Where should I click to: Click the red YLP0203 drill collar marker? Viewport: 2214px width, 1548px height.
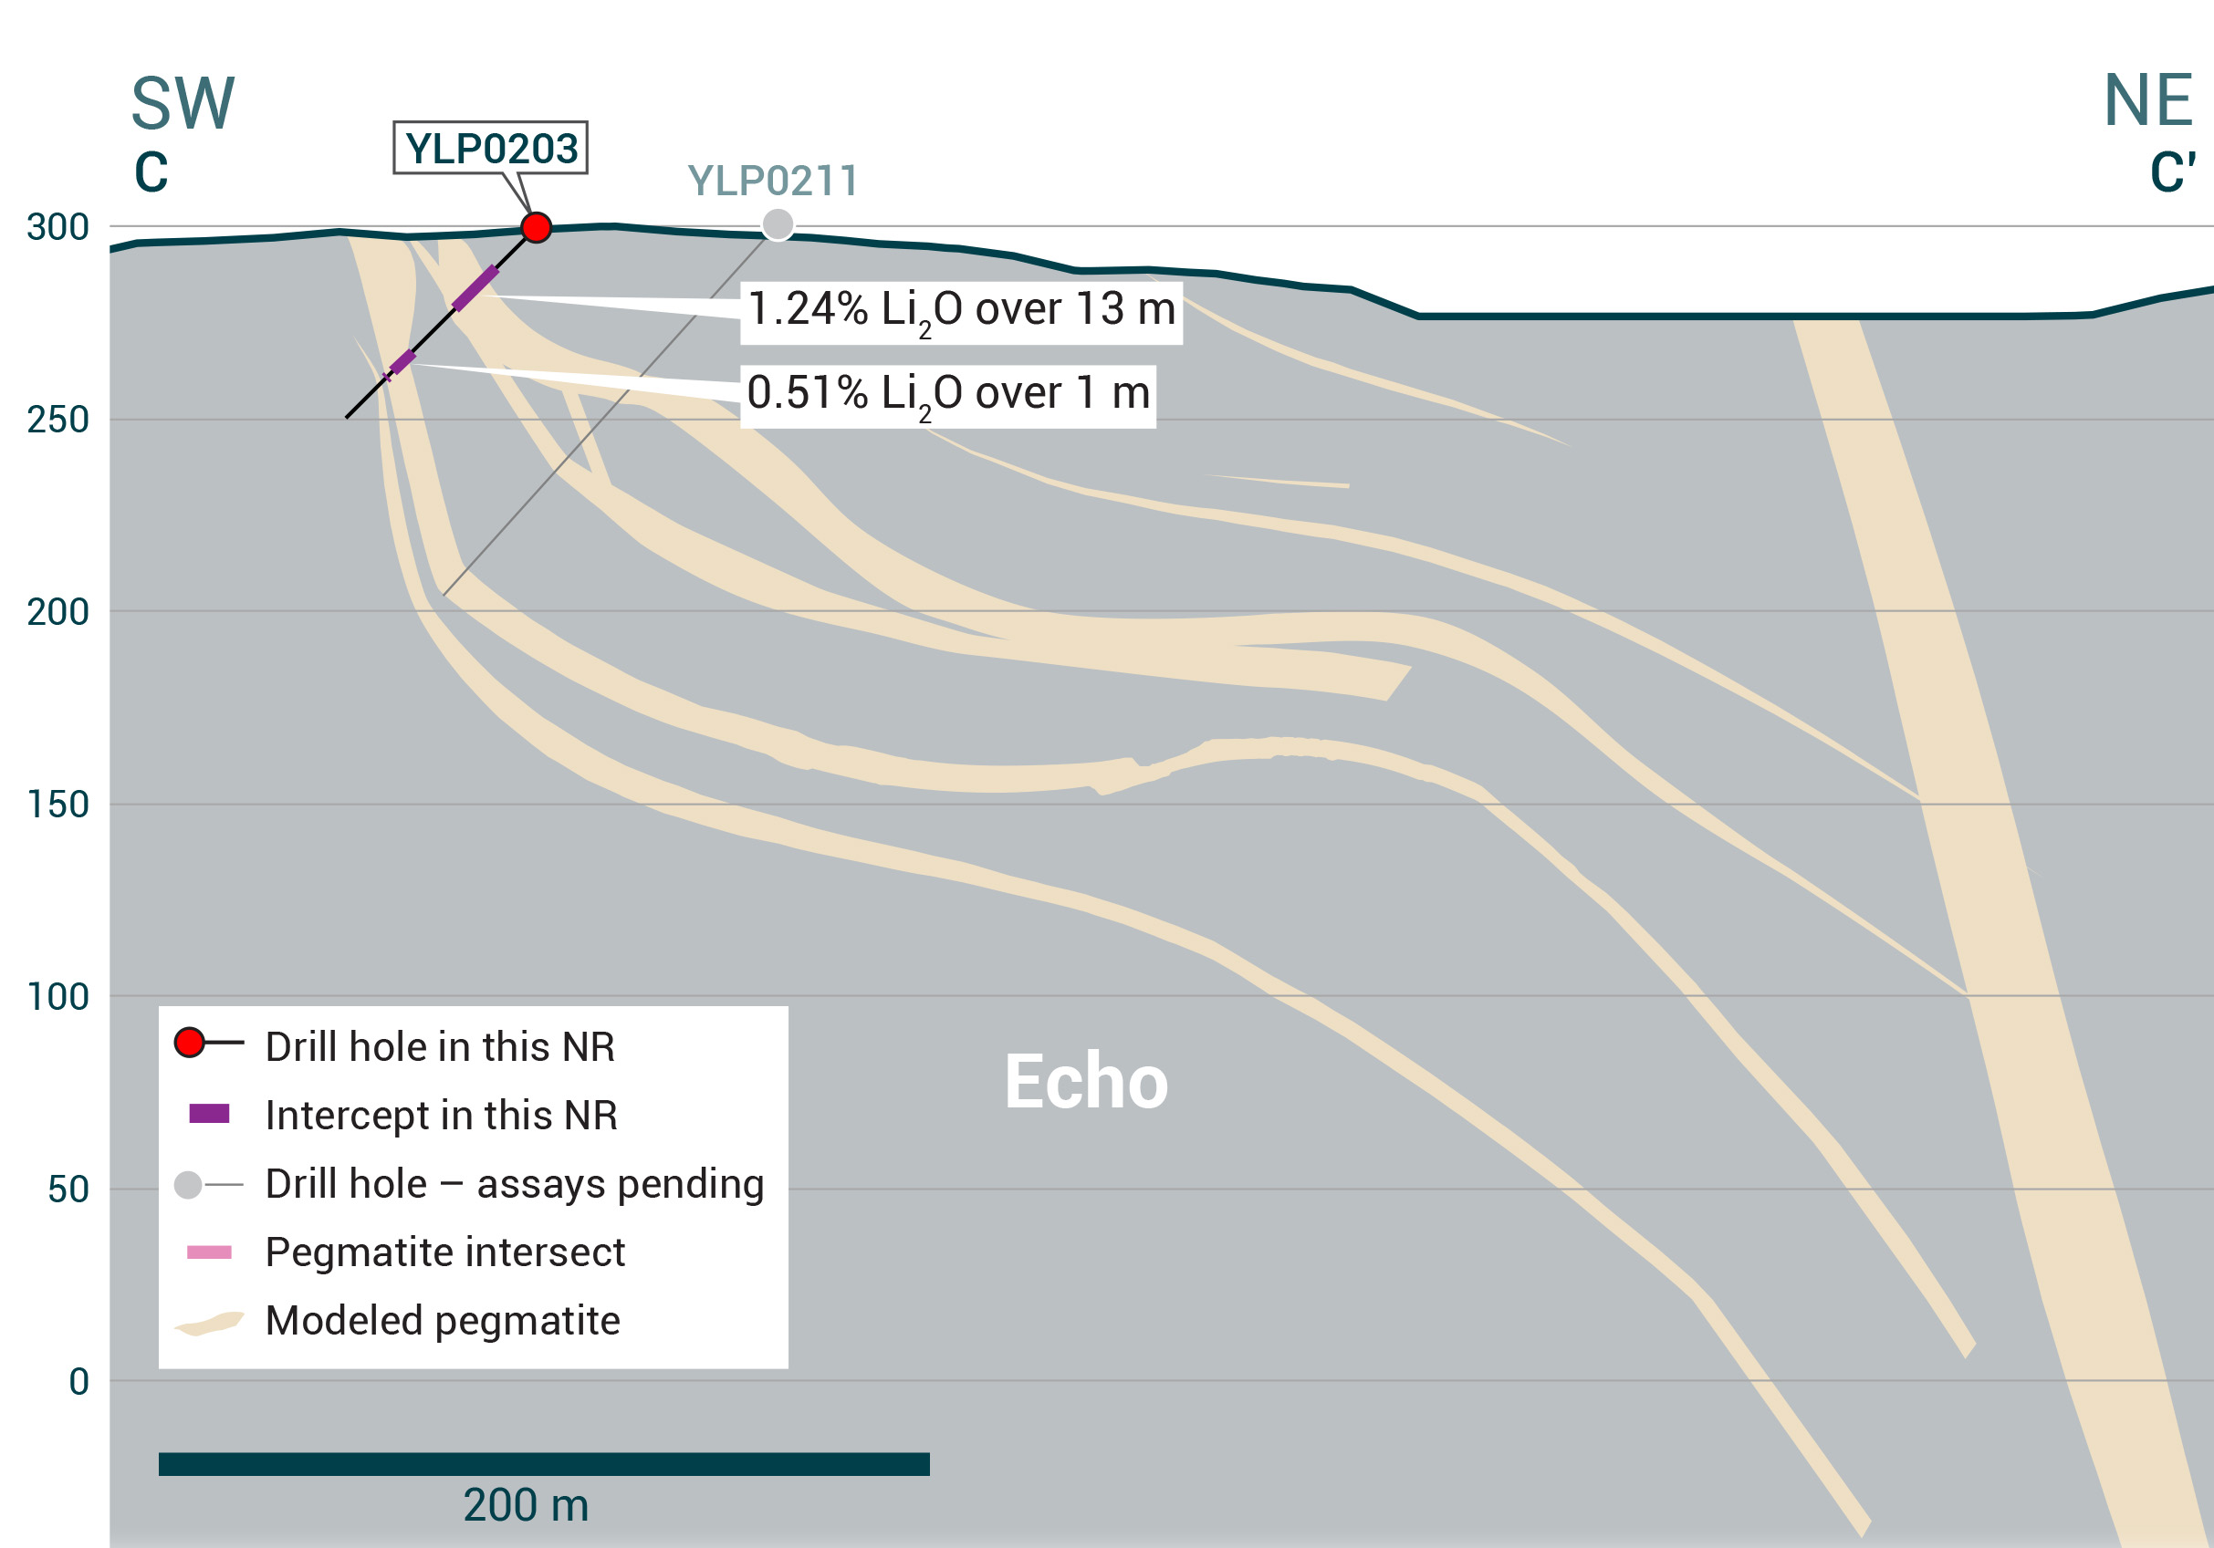[536, 227]
